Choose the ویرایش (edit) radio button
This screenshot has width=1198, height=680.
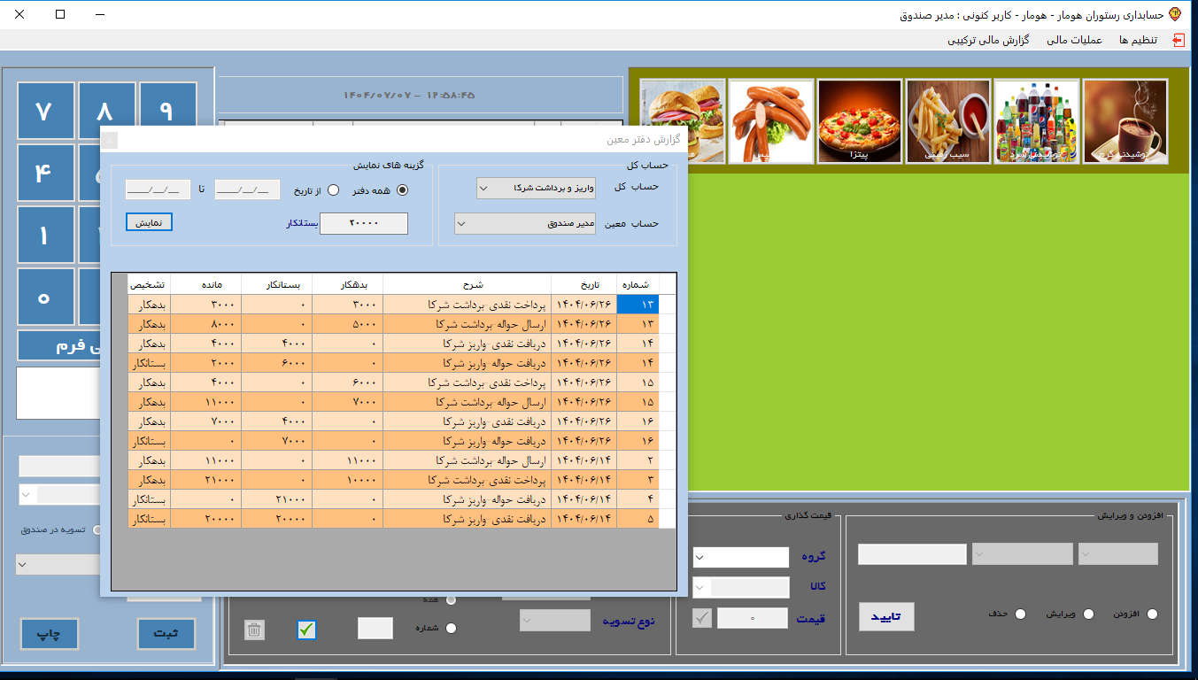(x=1089, y=614)
